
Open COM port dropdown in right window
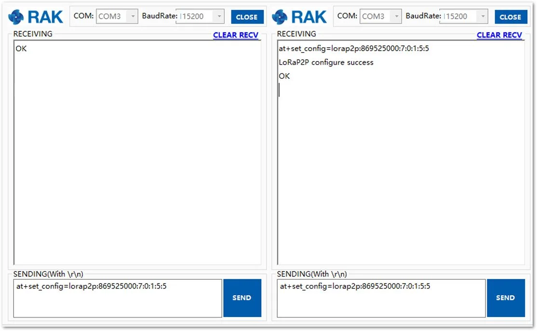click(396, 16)
